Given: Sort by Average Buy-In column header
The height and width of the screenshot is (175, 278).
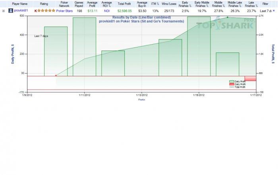Looking at the screenshot, I should tap(142, 4).
